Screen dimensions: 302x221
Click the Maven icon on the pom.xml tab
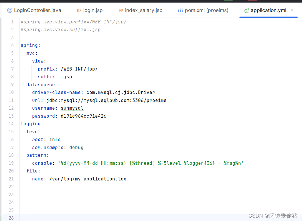click(x=180, y=10)
